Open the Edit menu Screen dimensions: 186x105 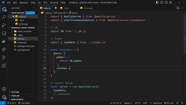(x=15, y=3)
